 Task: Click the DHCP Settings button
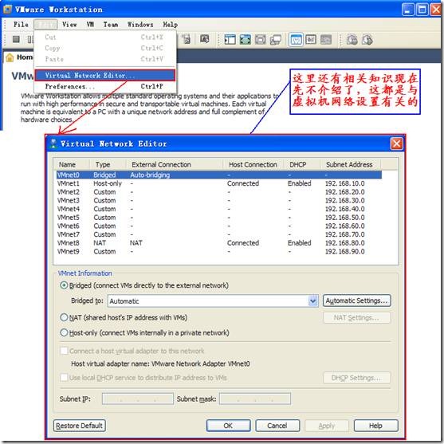coord(357,378)
